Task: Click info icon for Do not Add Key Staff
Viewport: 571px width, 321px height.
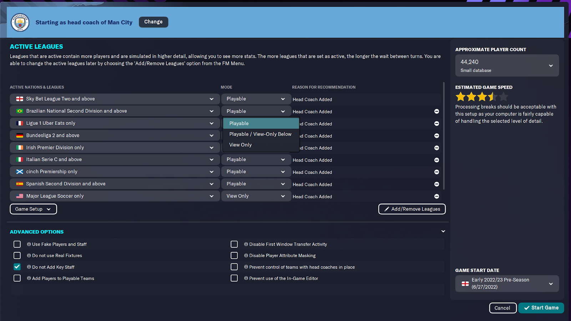Action: 29,267
